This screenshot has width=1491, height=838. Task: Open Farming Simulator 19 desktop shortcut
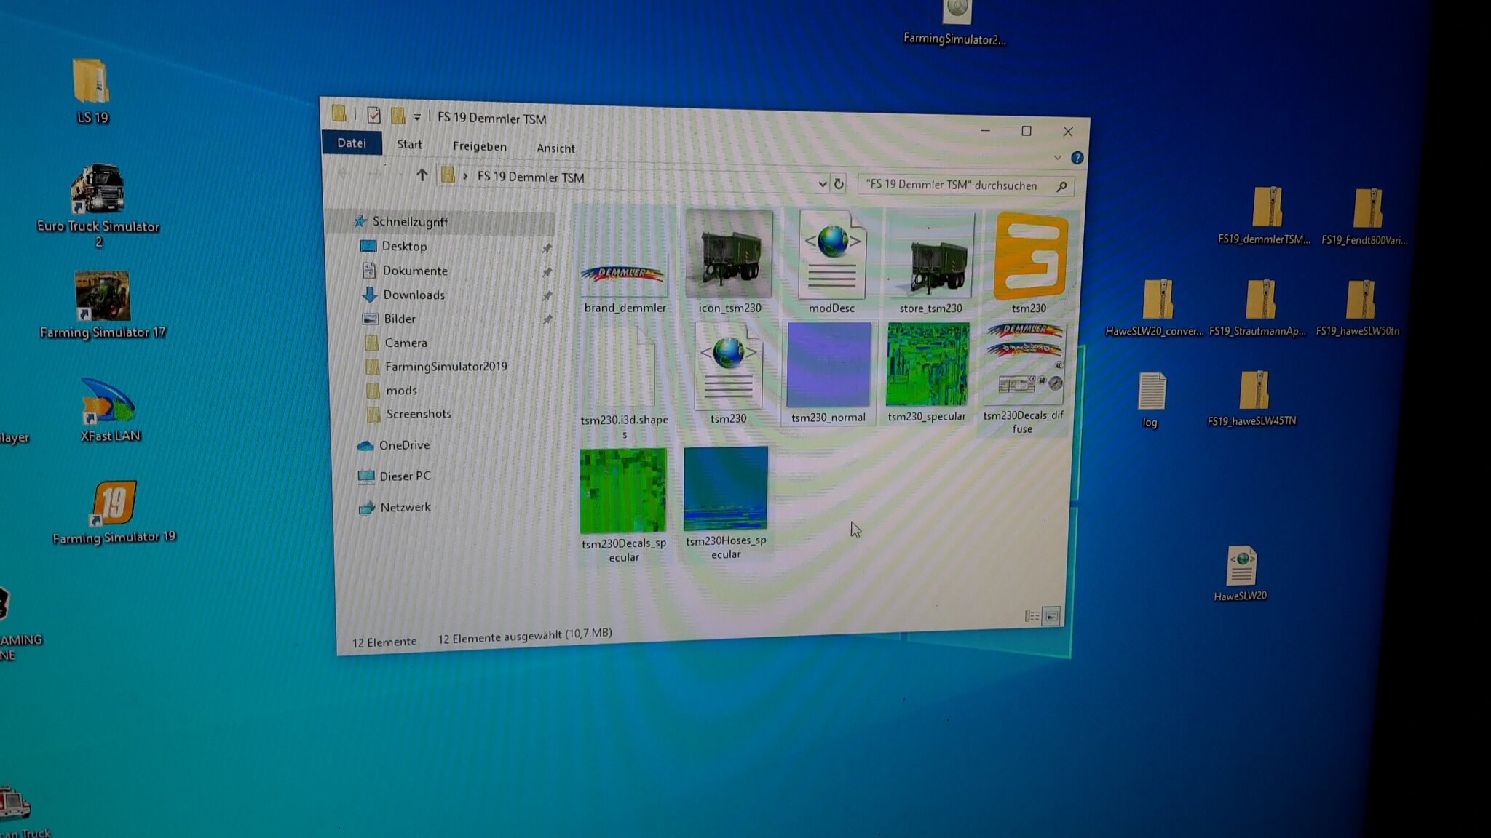tap(114, 503)
